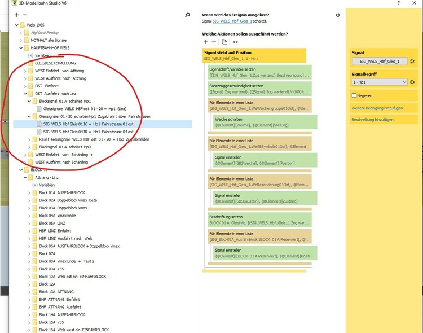Click the document icon of SIG WELS Hbf Gleis 04 IR
The height and width of the screenshot is (333, 423).
pos(39,132)
